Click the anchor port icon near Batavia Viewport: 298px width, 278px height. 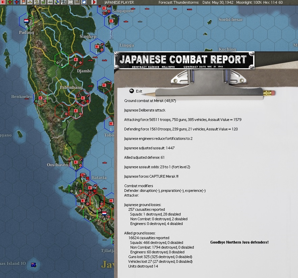(85, 185)
